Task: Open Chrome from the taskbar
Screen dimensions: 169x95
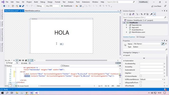Action: pyautogui.click(x=27, y=93)
